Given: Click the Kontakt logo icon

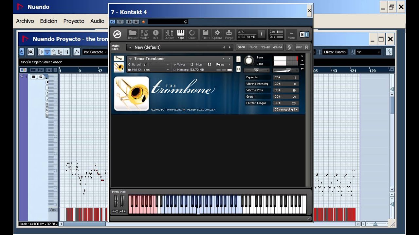Looking at the screenshot, I should pos(117,34).
